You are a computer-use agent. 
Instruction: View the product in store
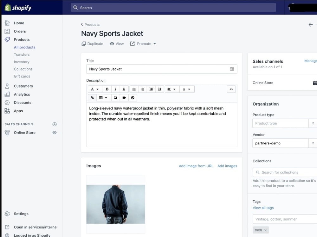[117, 44]
